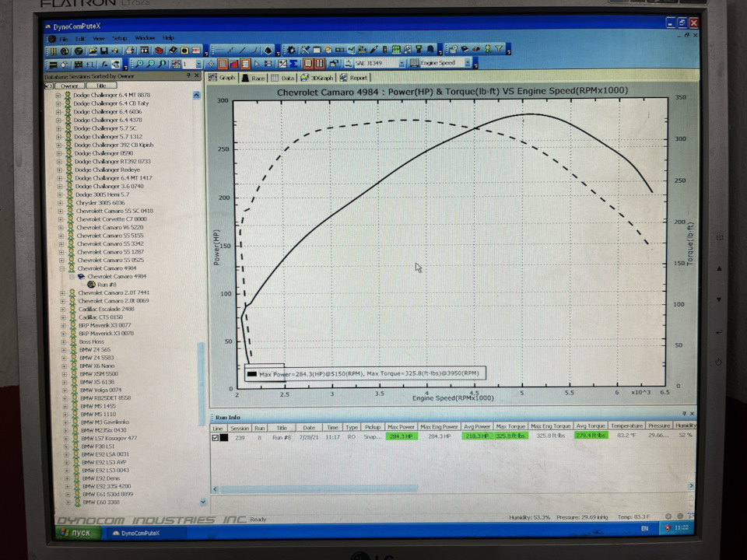The image size is (747, 560).
Task: Expand Cadillac Escalade 2488 tree node
Action: point(63,309)
